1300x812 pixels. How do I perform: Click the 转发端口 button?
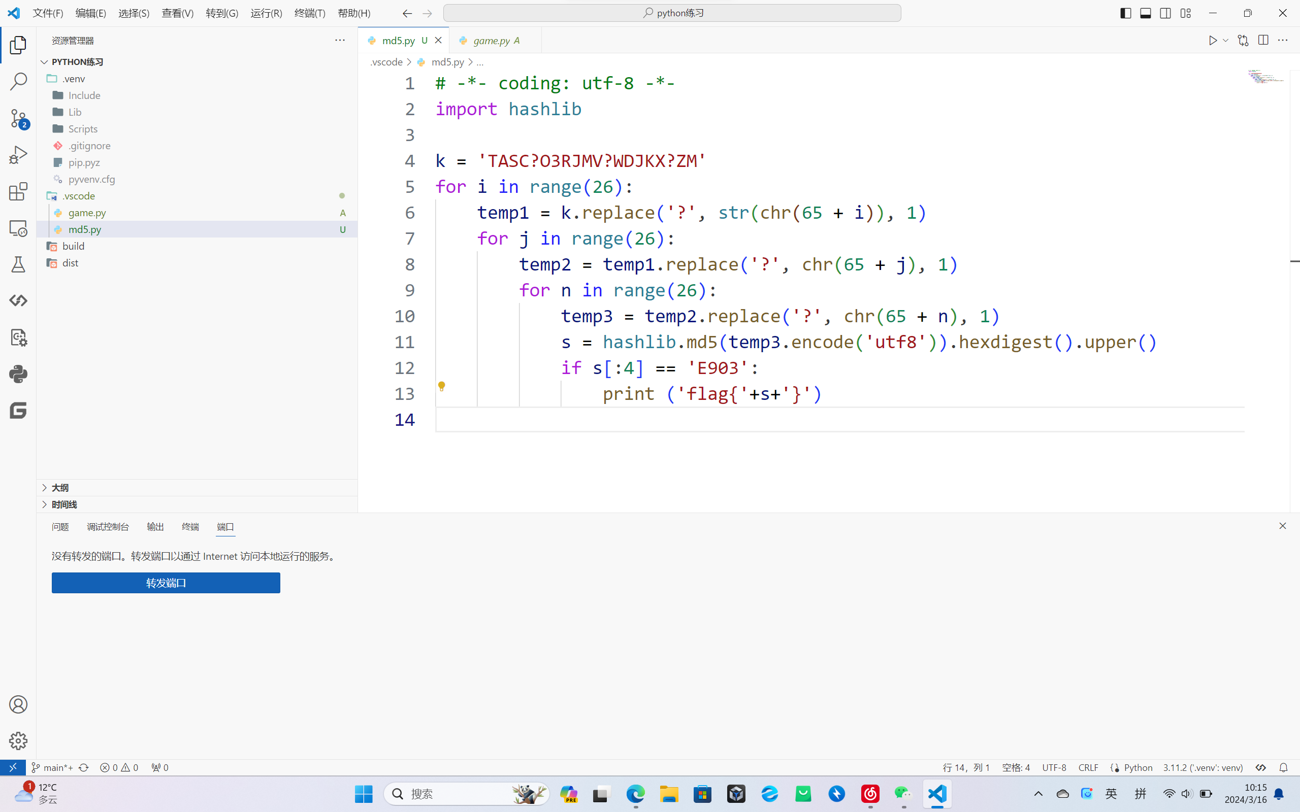[x=166, y=583]
